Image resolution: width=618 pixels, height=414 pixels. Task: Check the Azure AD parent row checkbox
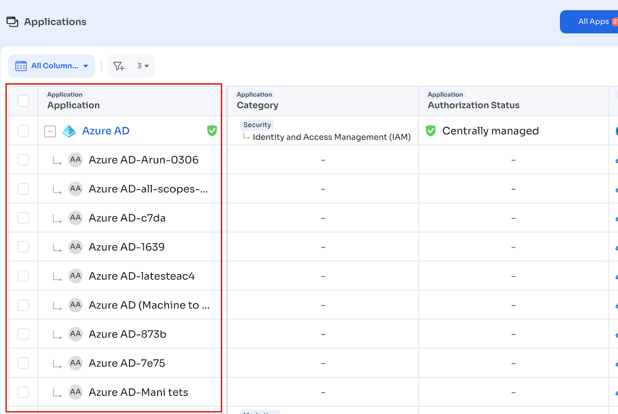pos(23,131)
